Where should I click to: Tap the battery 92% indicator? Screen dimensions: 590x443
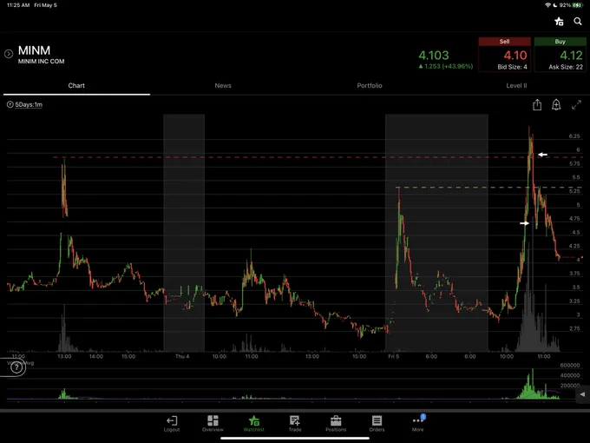tap(571, 5)
